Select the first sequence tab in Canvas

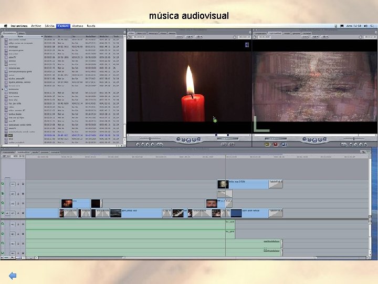tap(260, 33)
